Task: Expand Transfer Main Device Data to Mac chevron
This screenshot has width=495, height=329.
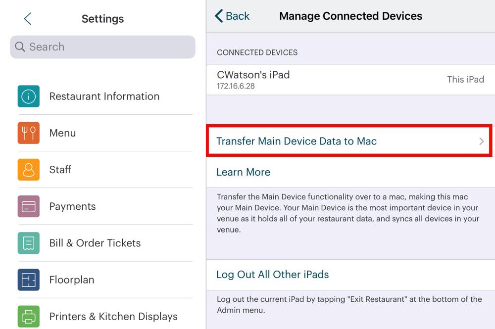Action: point(481,141)
